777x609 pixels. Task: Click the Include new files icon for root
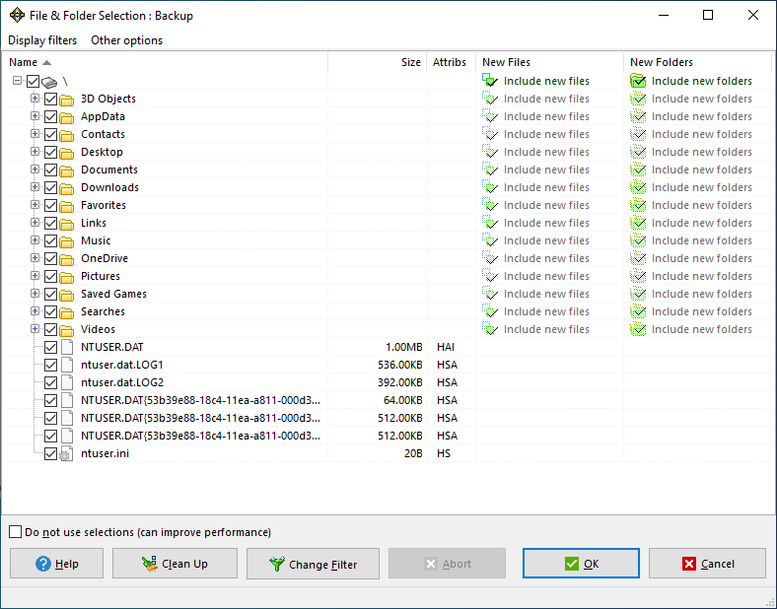[x=490, y=81]
